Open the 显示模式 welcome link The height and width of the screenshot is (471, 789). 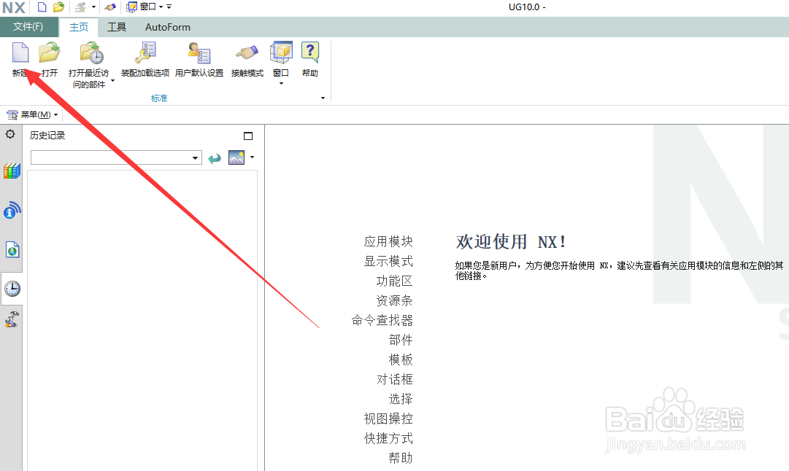click(388, 262)
